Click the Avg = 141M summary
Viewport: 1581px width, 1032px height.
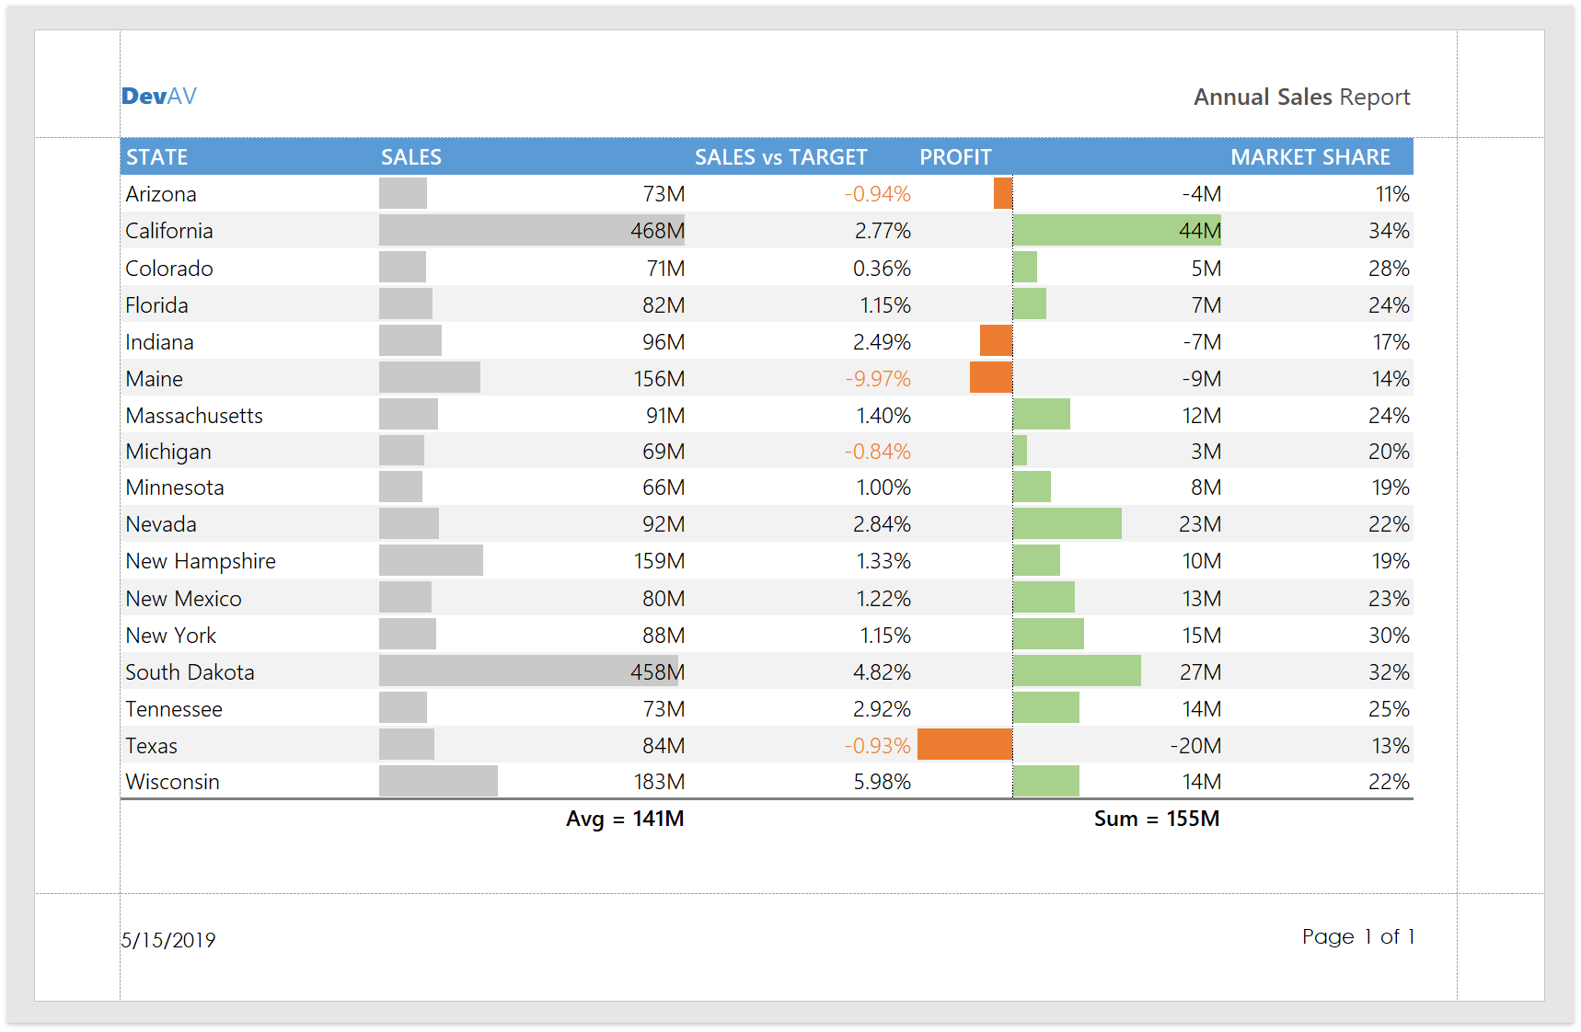point(625,819)
